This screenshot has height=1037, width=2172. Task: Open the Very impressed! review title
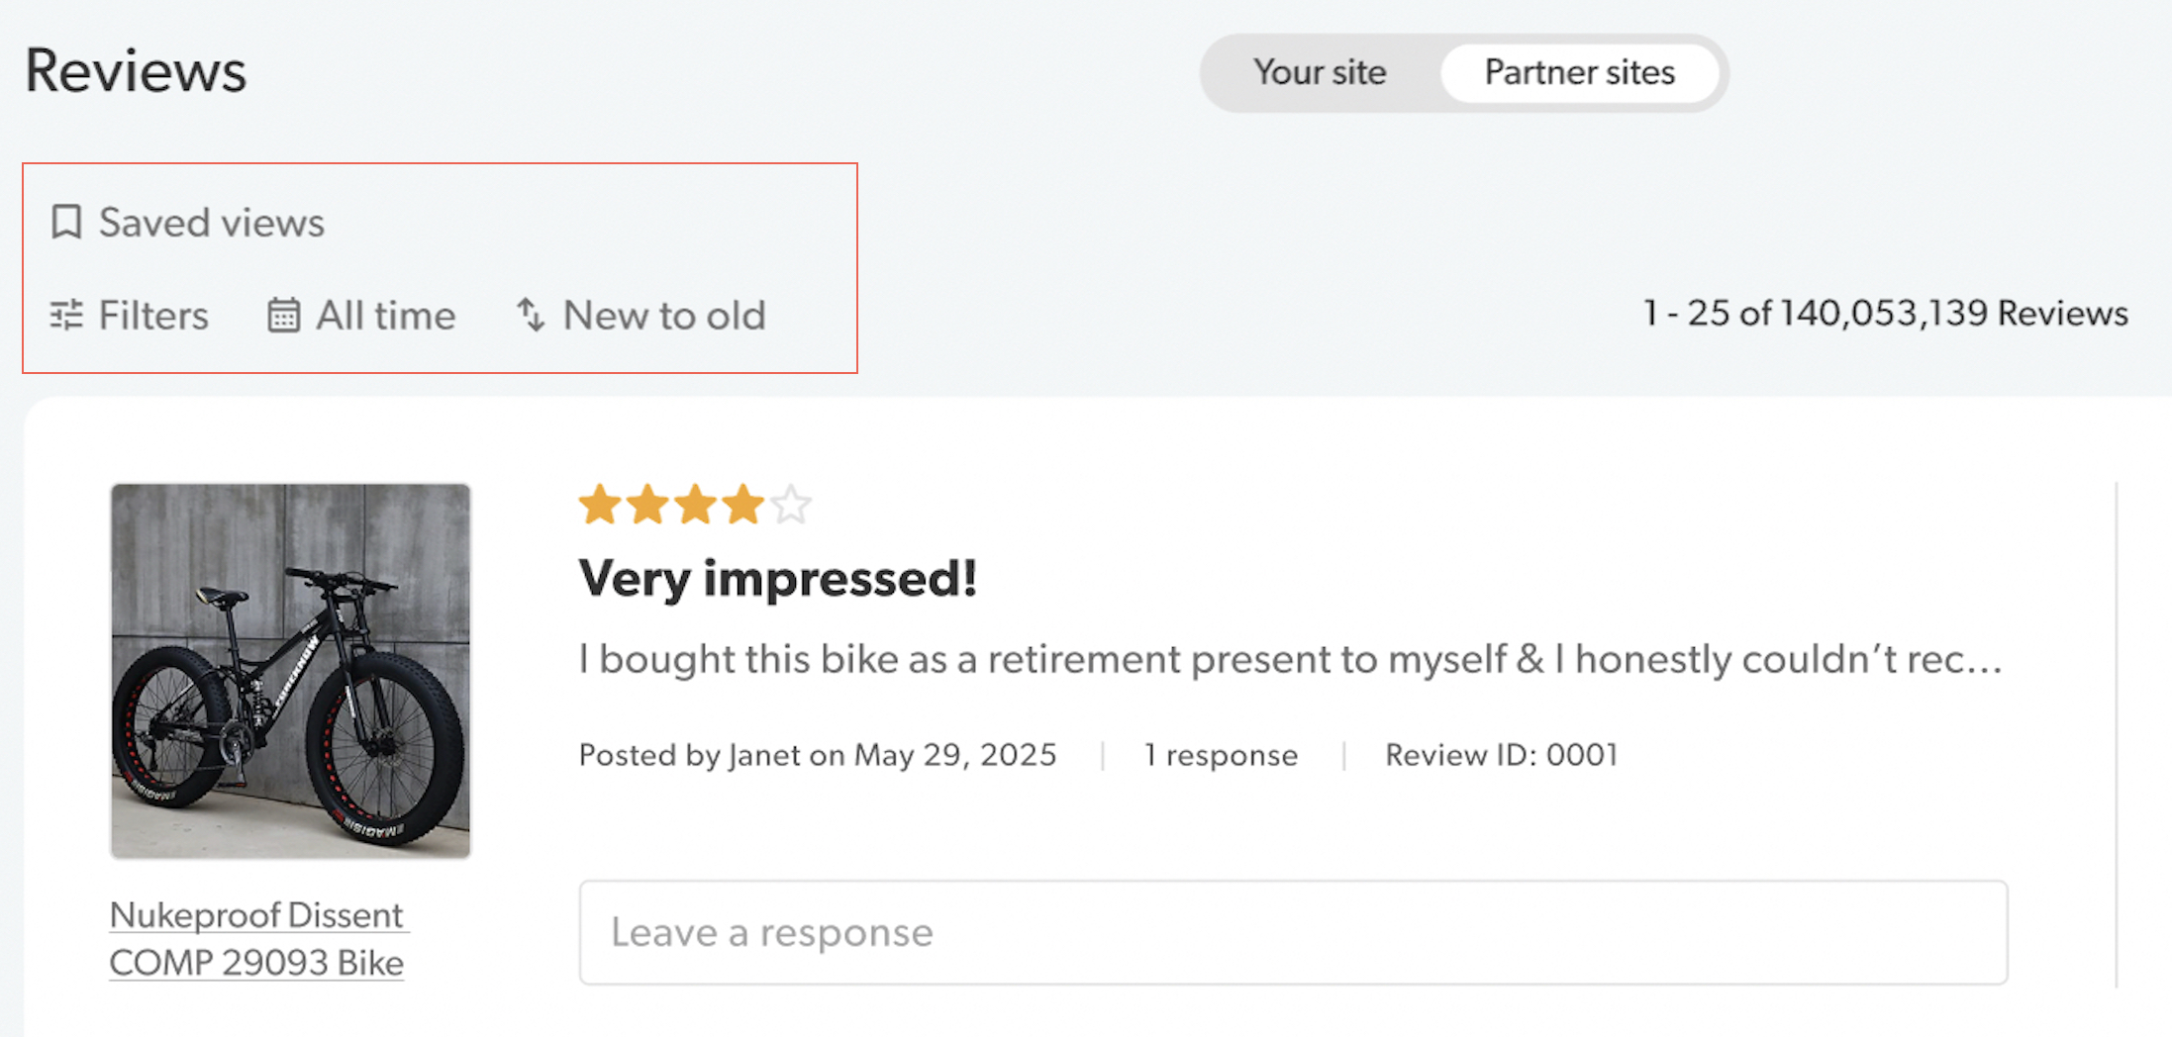click(778, 579)
